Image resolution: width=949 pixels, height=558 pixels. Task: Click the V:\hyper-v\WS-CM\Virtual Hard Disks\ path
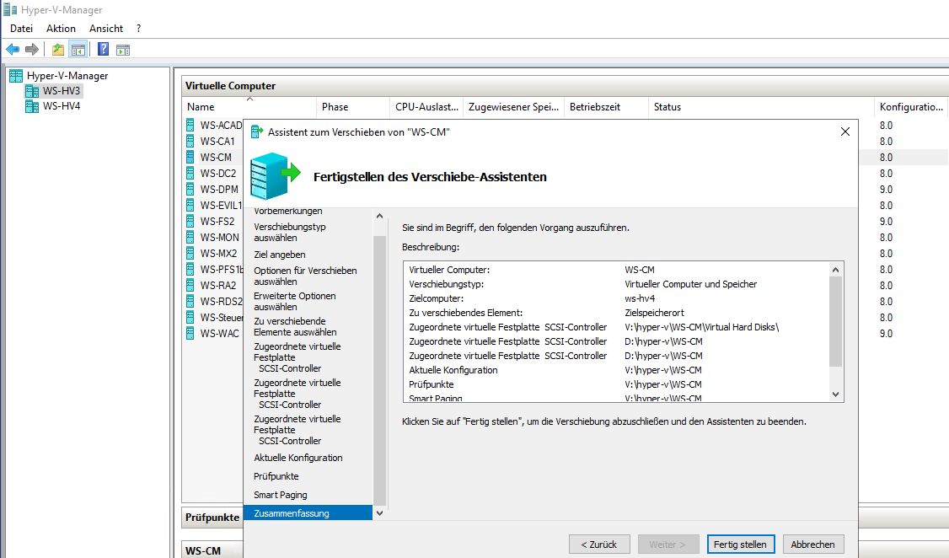(701, 327)
